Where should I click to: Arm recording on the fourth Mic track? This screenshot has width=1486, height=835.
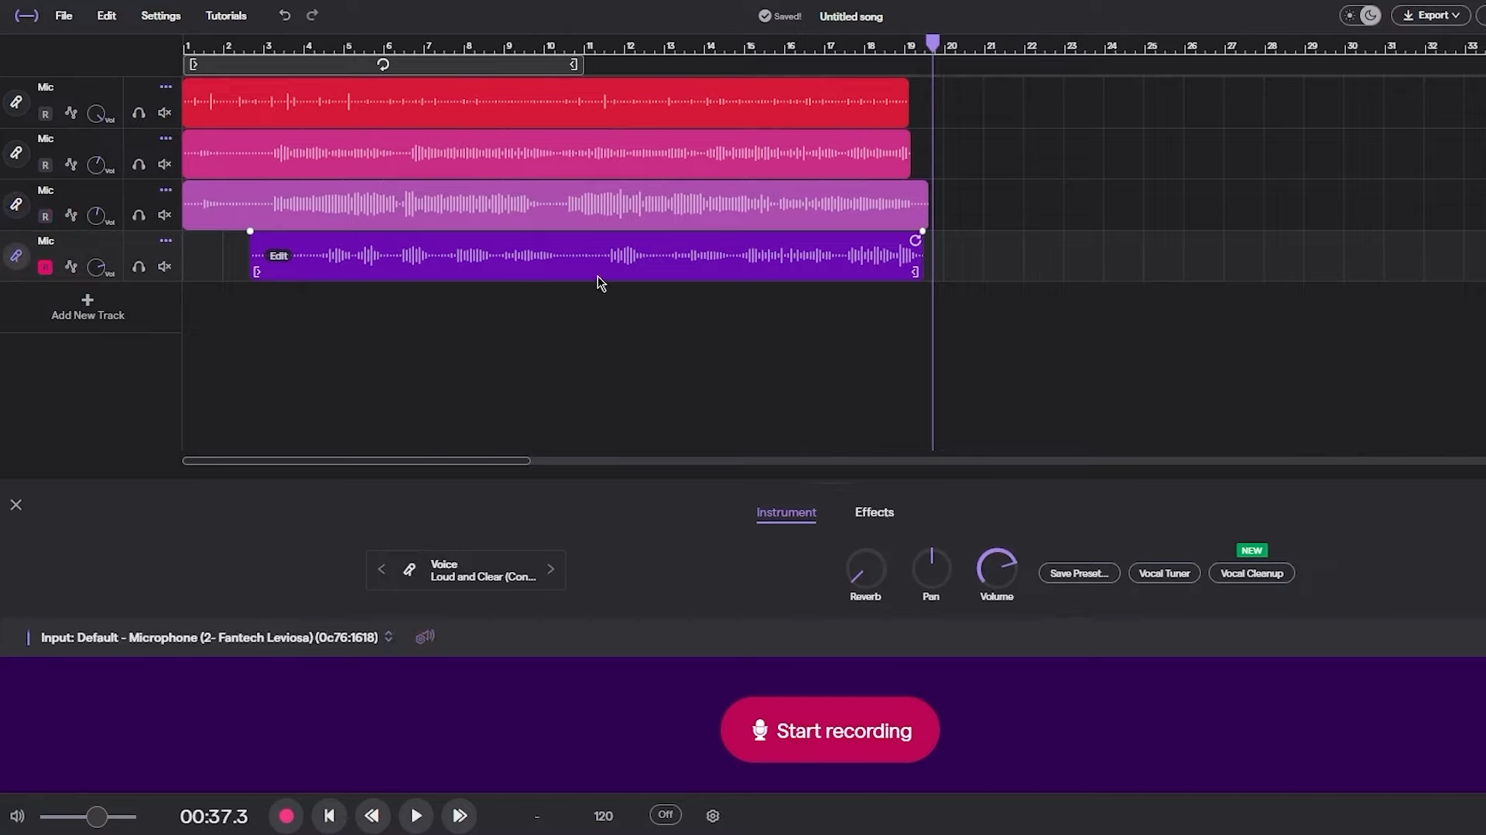(x=45, y=268)
